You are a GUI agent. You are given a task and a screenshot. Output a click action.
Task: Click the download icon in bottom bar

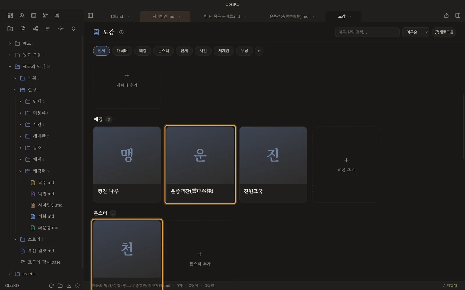coord(69,286)
